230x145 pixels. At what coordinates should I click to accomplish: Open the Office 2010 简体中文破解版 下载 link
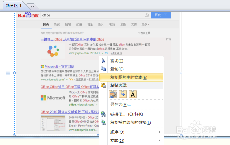point(70,112)
